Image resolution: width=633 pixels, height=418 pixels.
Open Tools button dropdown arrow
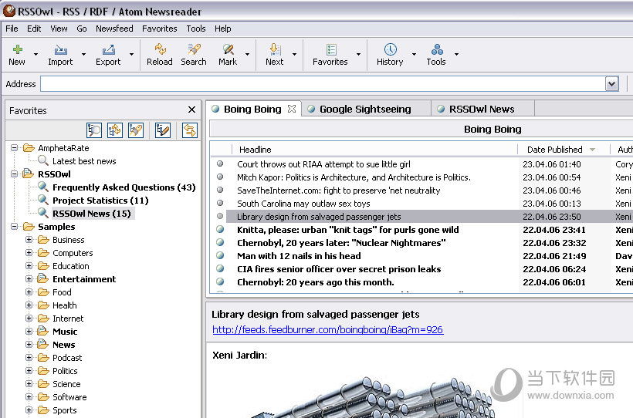click(456, 54)
